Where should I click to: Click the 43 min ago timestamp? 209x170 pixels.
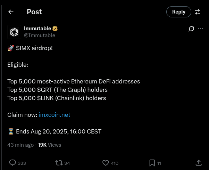pyautogui.click(x=20, y=145)
